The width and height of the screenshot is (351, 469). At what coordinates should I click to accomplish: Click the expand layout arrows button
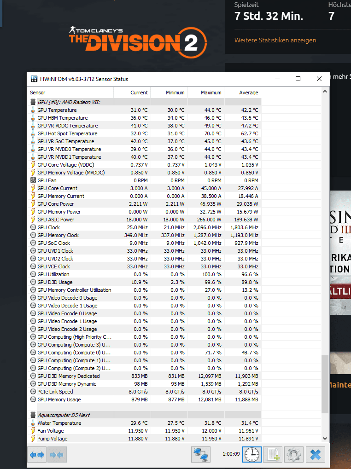tap(37, 455)
